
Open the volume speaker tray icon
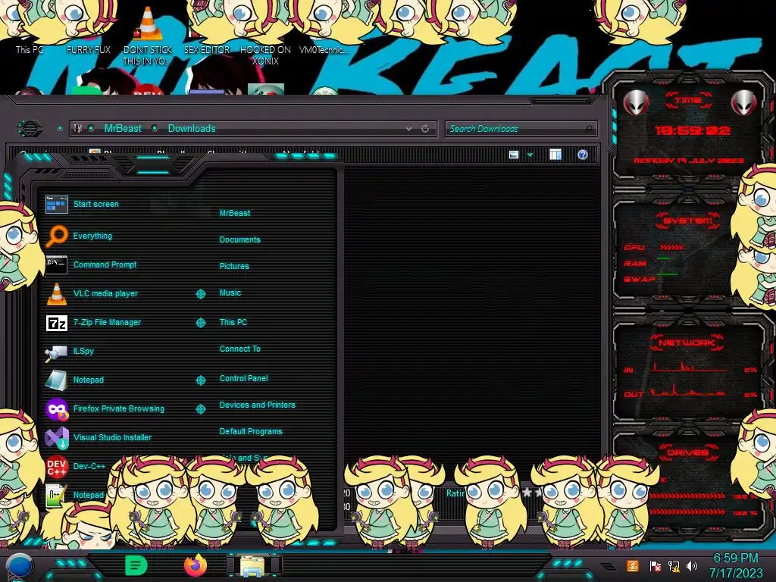point(692,565)
